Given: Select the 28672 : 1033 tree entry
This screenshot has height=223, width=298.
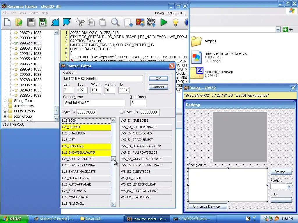Looking at the screenshot, I should (30, 33).
